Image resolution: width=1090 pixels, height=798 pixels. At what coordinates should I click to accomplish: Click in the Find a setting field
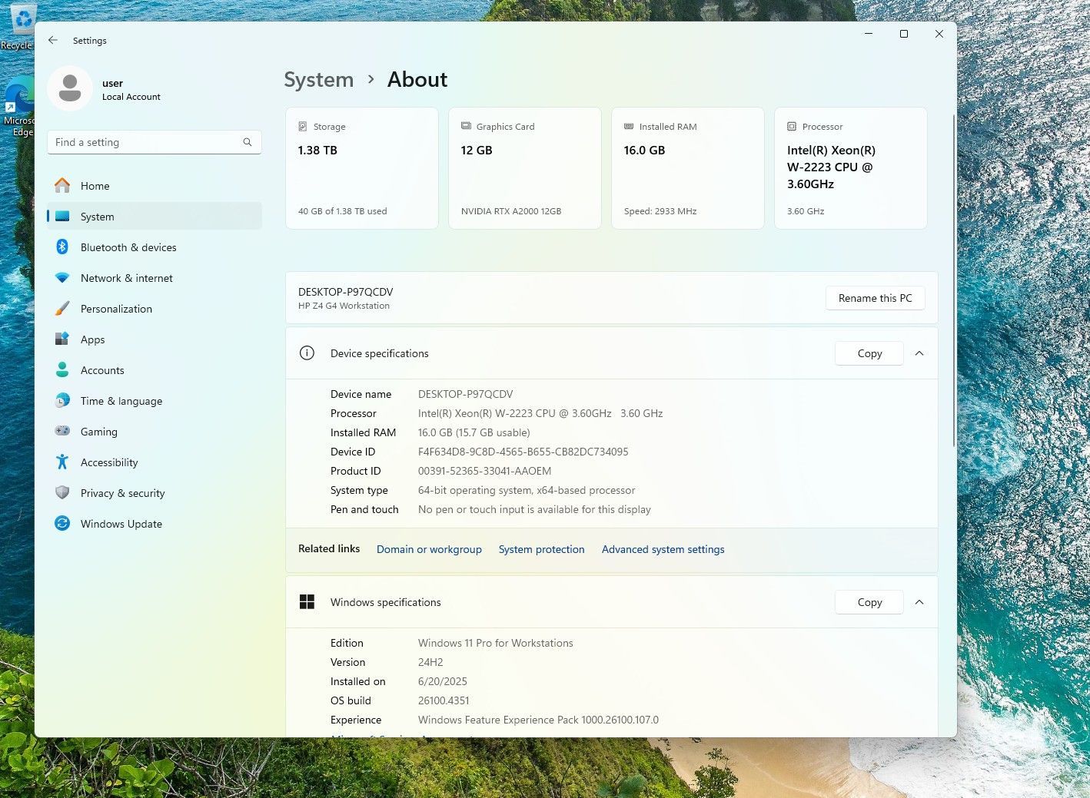(146, 142)
